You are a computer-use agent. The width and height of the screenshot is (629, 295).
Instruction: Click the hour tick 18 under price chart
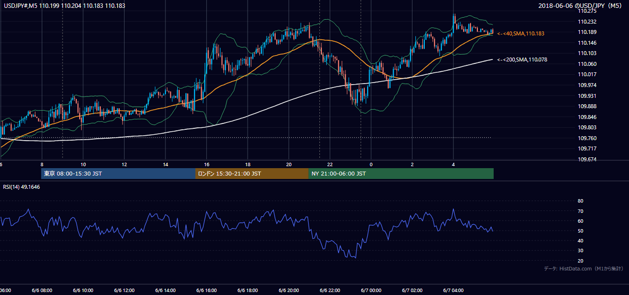point(248,164)
